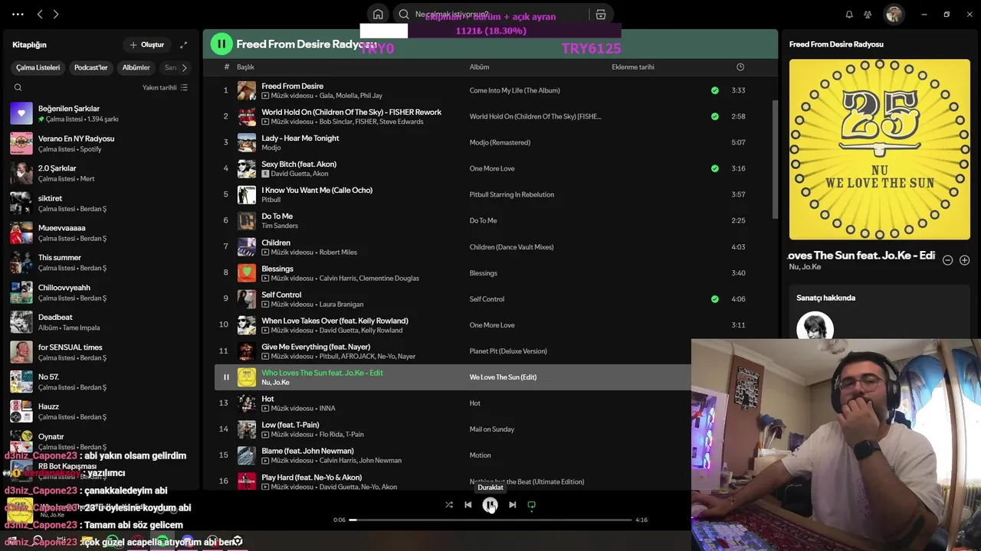The image size is (981, 551).
Task: Select the Podcast'ler filter chip
Action: [90, 67]
